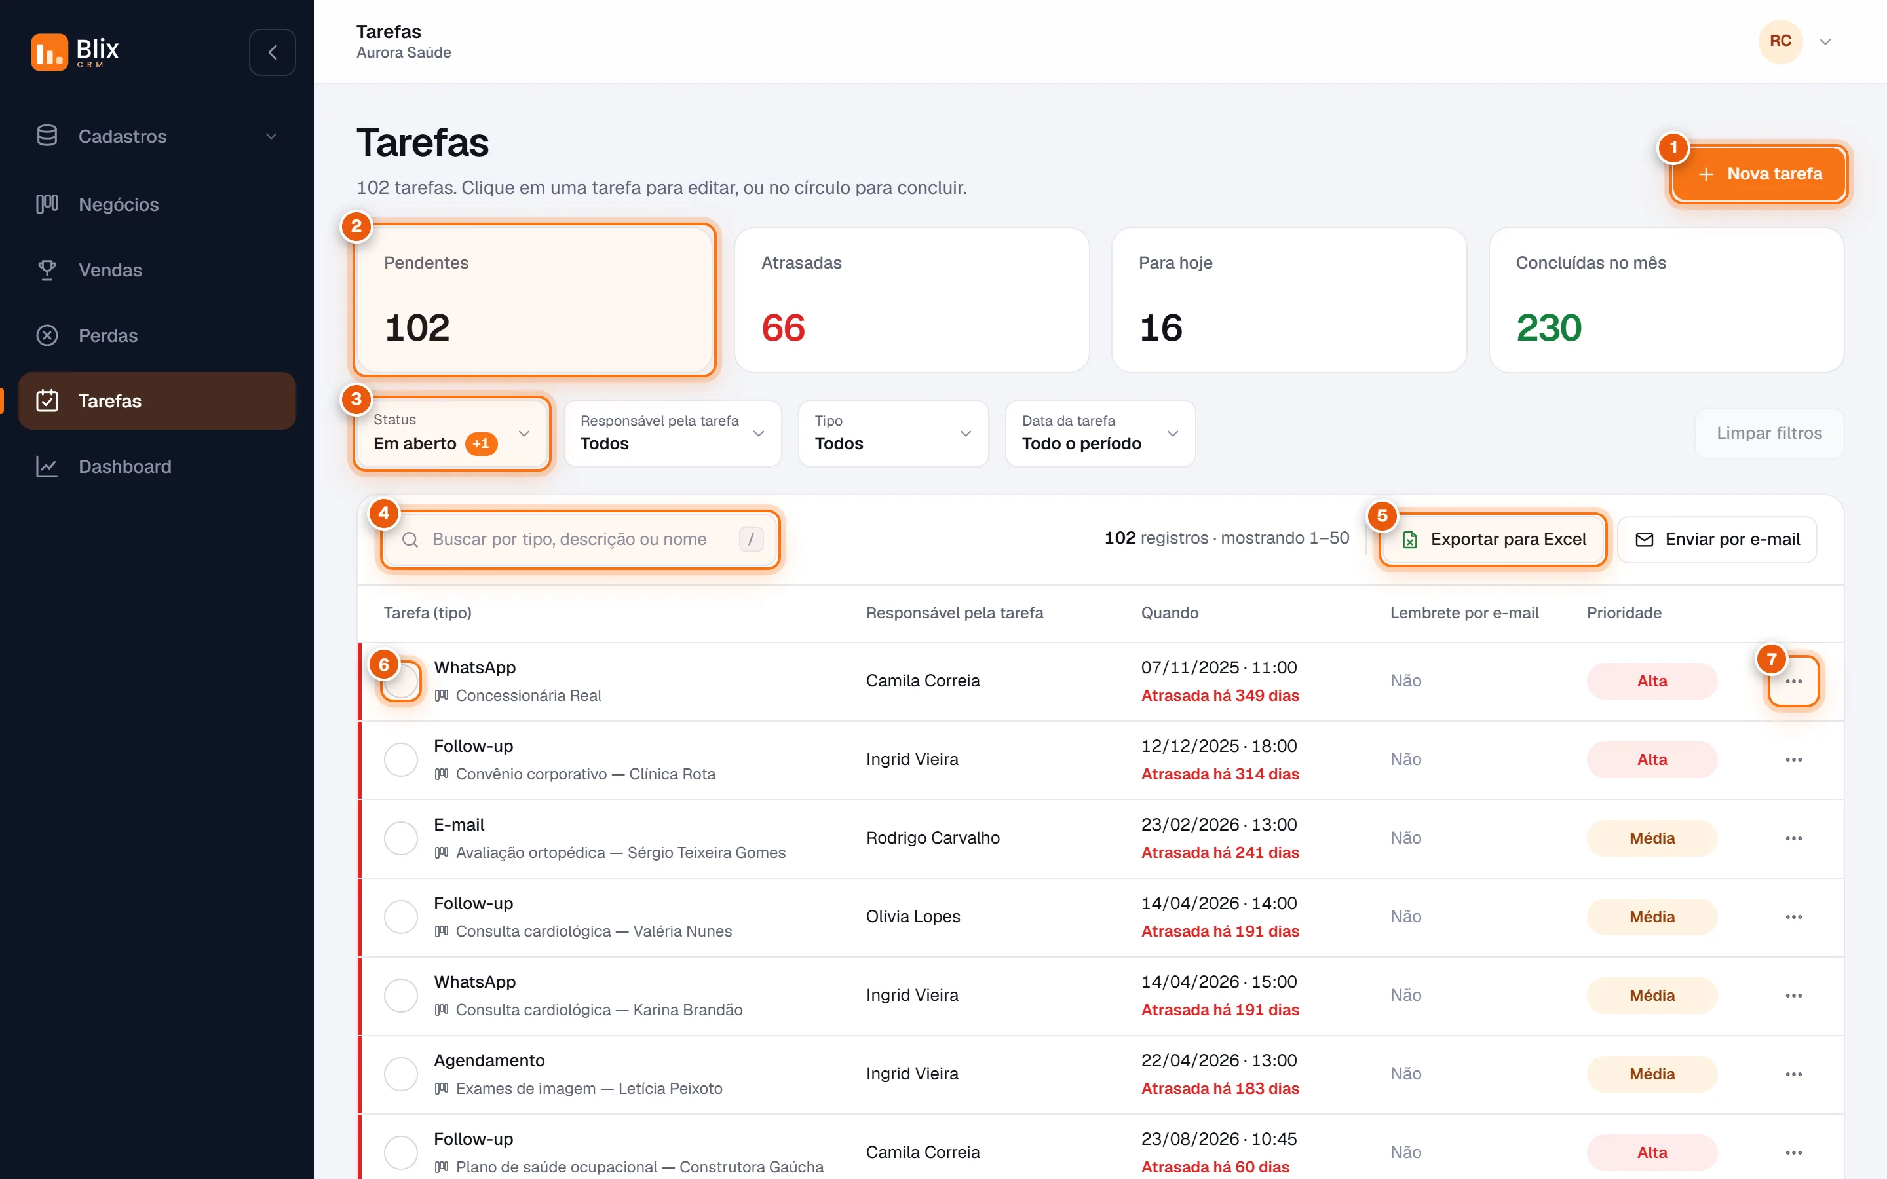Open actions menu for Construtora Gaúcha task

1793,1153
